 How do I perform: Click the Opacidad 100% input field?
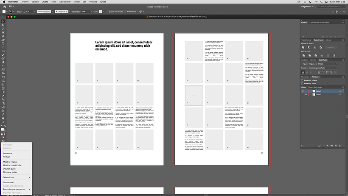pos(85,12)
